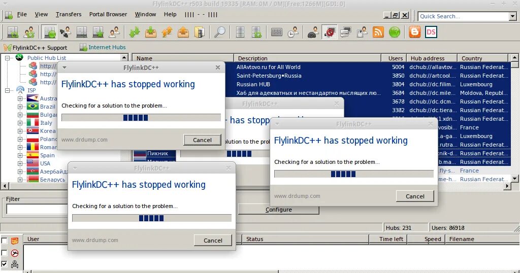Click the user speedometer limiter icon
This screenshot has width=520, height=273.
313,32
